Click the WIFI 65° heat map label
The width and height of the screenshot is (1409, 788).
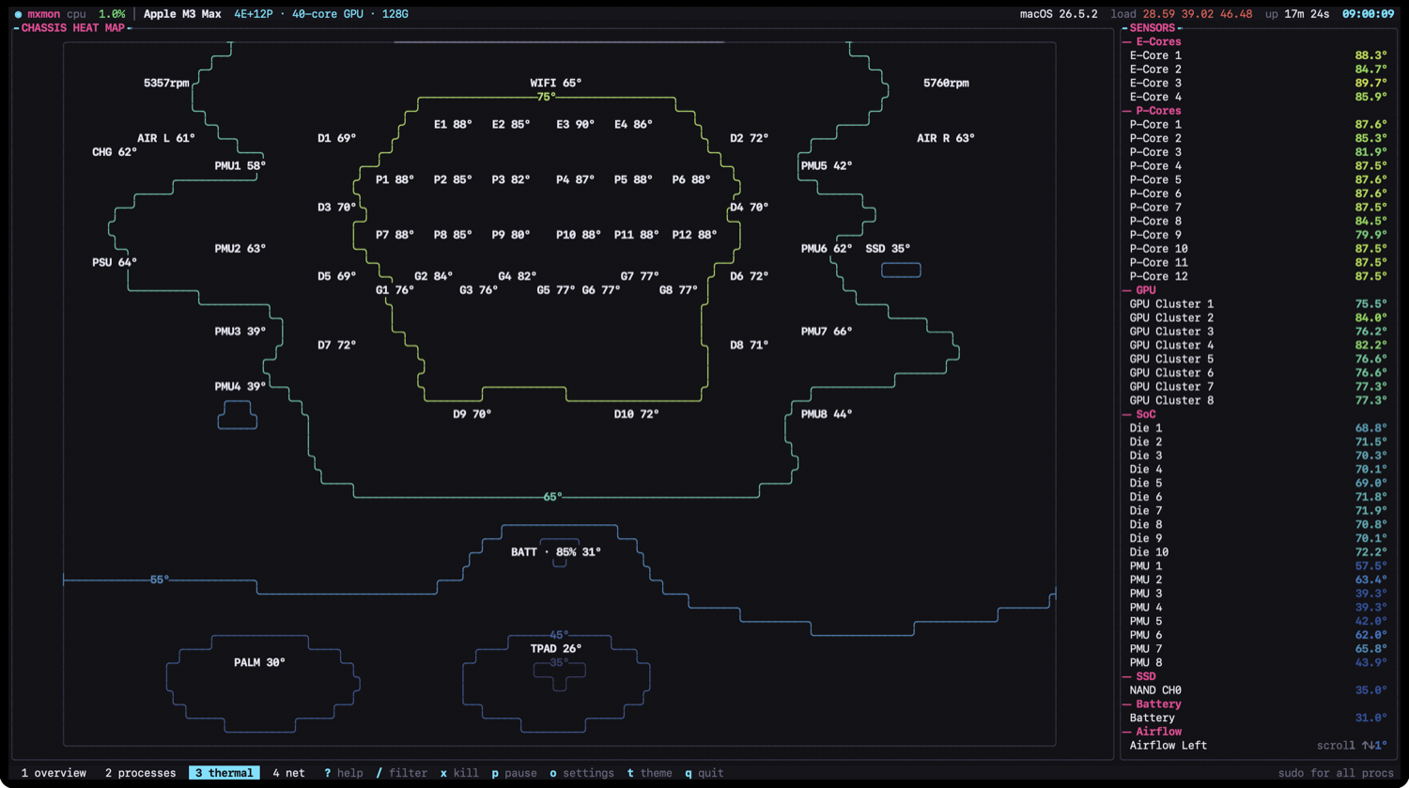click(556, 83)
